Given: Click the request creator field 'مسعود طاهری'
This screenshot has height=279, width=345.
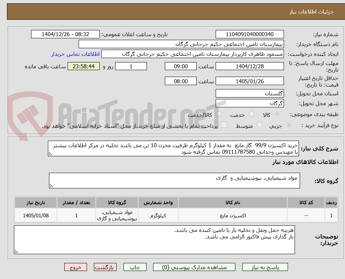Looking at the screenshot, I should point(193,54).
